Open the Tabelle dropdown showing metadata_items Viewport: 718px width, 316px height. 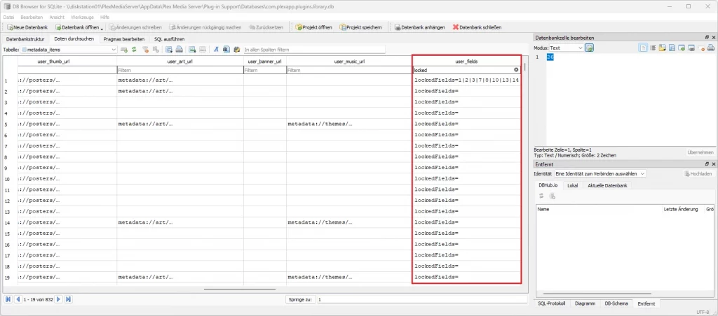coord(69,50)
